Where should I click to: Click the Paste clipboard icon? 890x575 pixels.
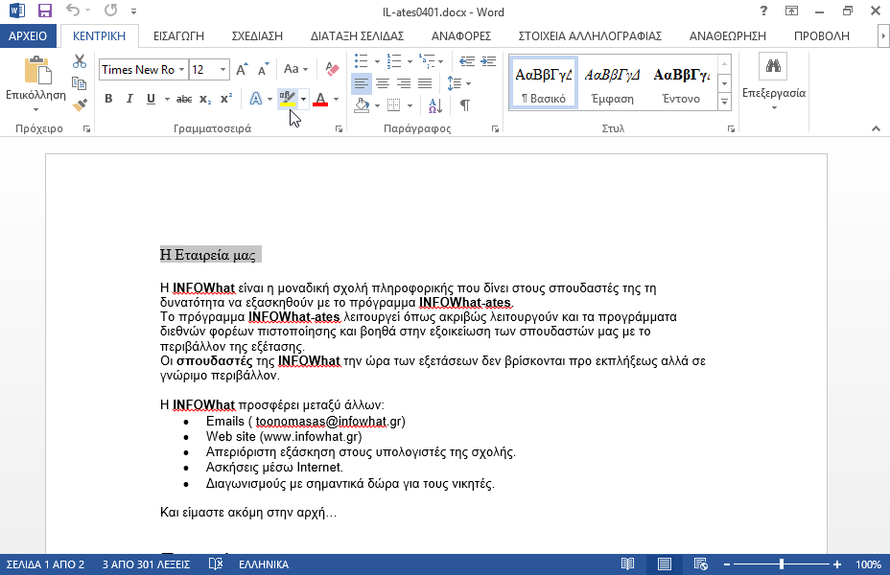[x=37, y=70]
